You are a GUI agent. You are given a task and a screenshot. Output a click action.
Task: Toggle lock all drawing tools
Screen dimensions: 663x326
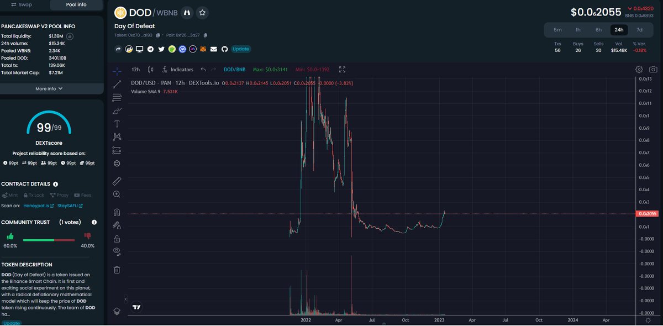117,239
